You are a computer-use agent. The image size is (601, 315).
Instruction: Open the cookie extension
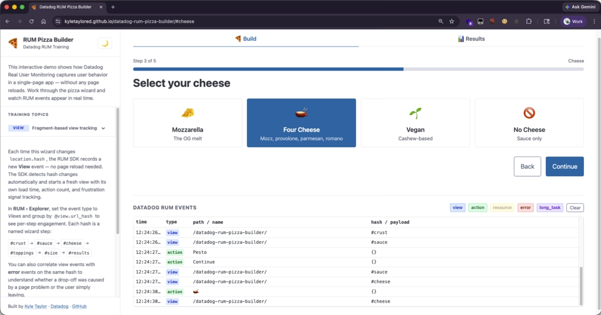(x=504, y=21)
